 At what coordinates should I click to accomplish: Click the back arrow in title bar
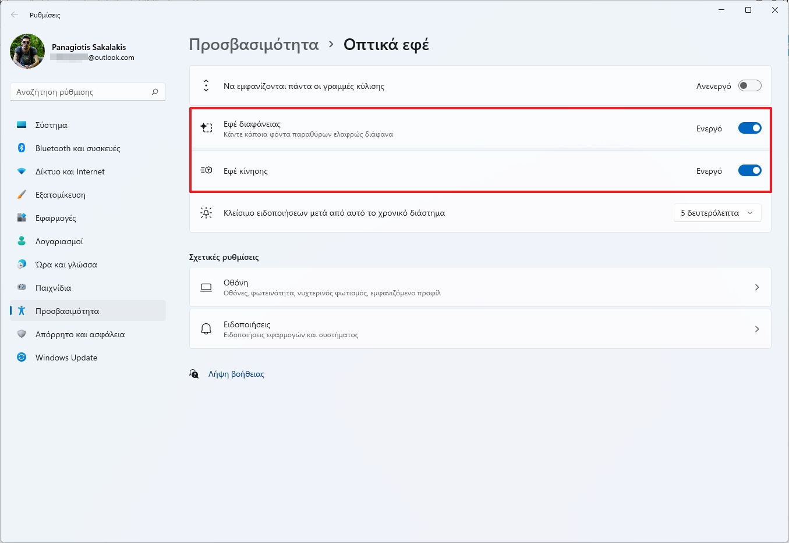(x=15, y=15)
